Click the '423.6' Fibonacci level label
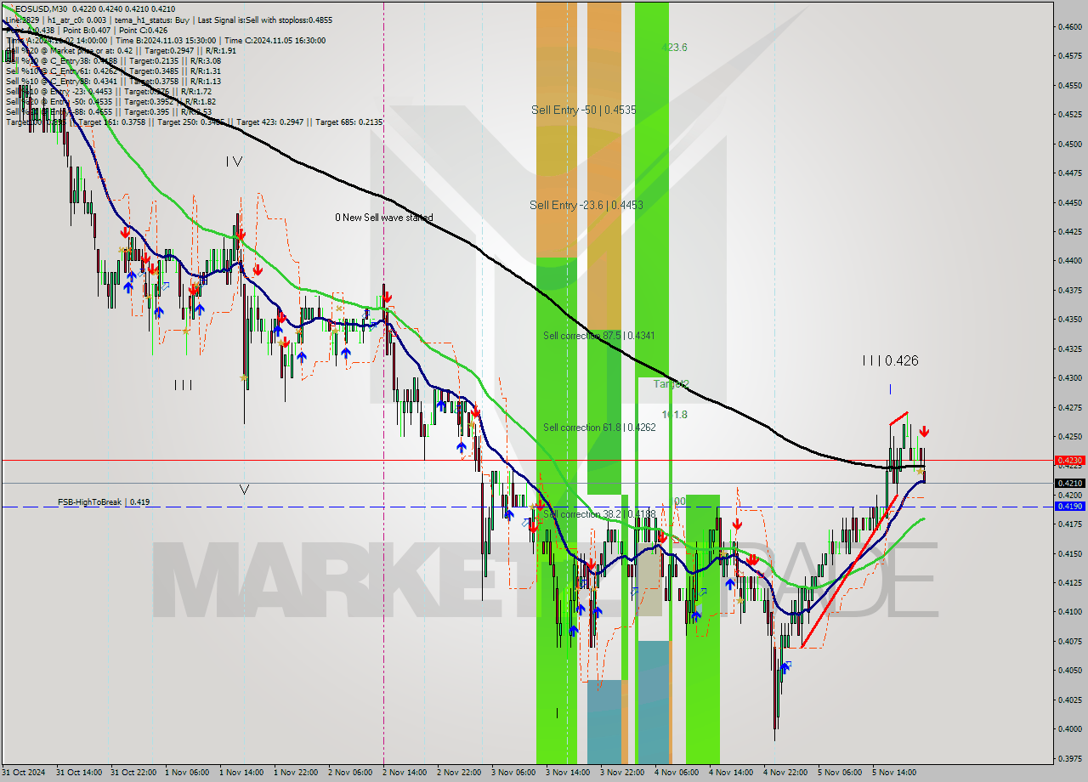This screenshot has width=1088, height=782. (675, 48)
